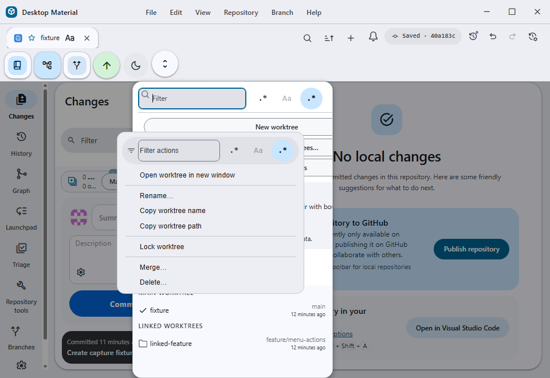Open the History sidebar item

click(21, 144)
